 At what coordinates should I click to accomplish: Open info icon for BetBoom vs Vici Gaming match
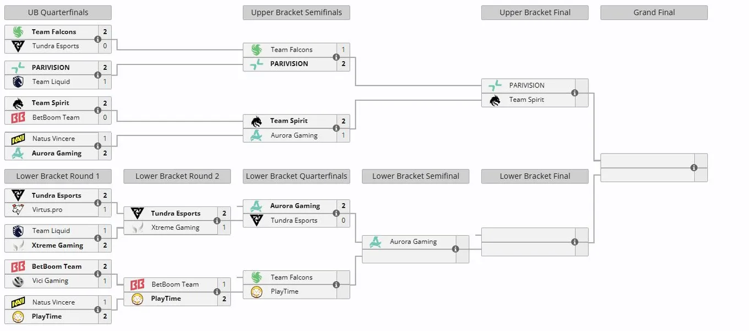97,274
